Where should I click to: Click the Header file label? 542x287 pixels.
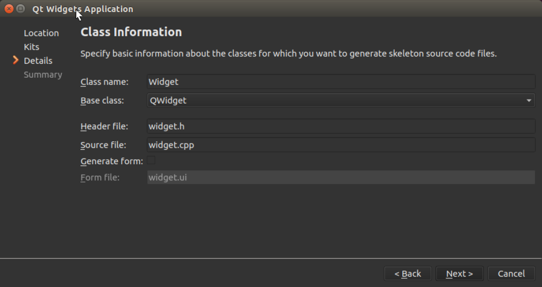(x=104, y=126)
